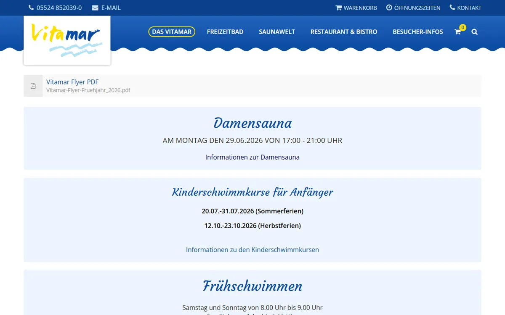Viewport: 505px width, 315px height.
Task: Open the BESUCHER-INFOS menu
Action: point(418,31)
